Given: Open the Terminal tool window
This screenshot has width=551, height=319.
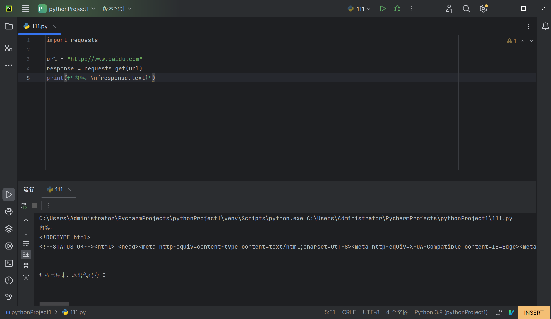Looking at the screenshot, I should [x=9, y=263].
